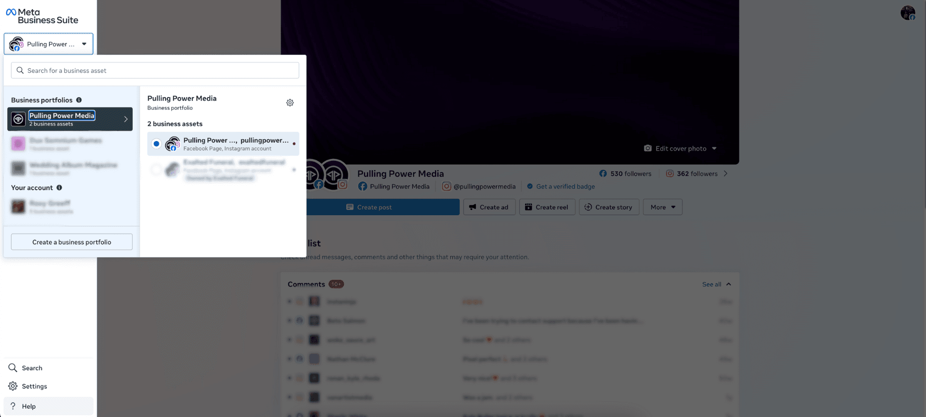Open Search in the left sidebar

click(48, 368)
